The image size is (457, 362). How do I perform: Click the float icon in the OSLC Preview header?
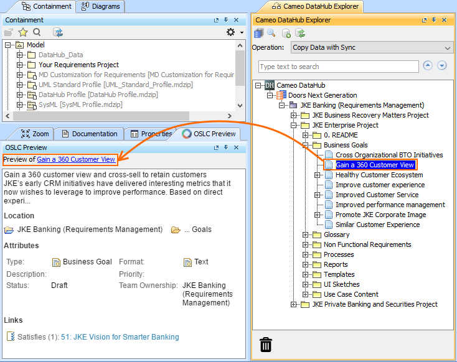(216, 147)
